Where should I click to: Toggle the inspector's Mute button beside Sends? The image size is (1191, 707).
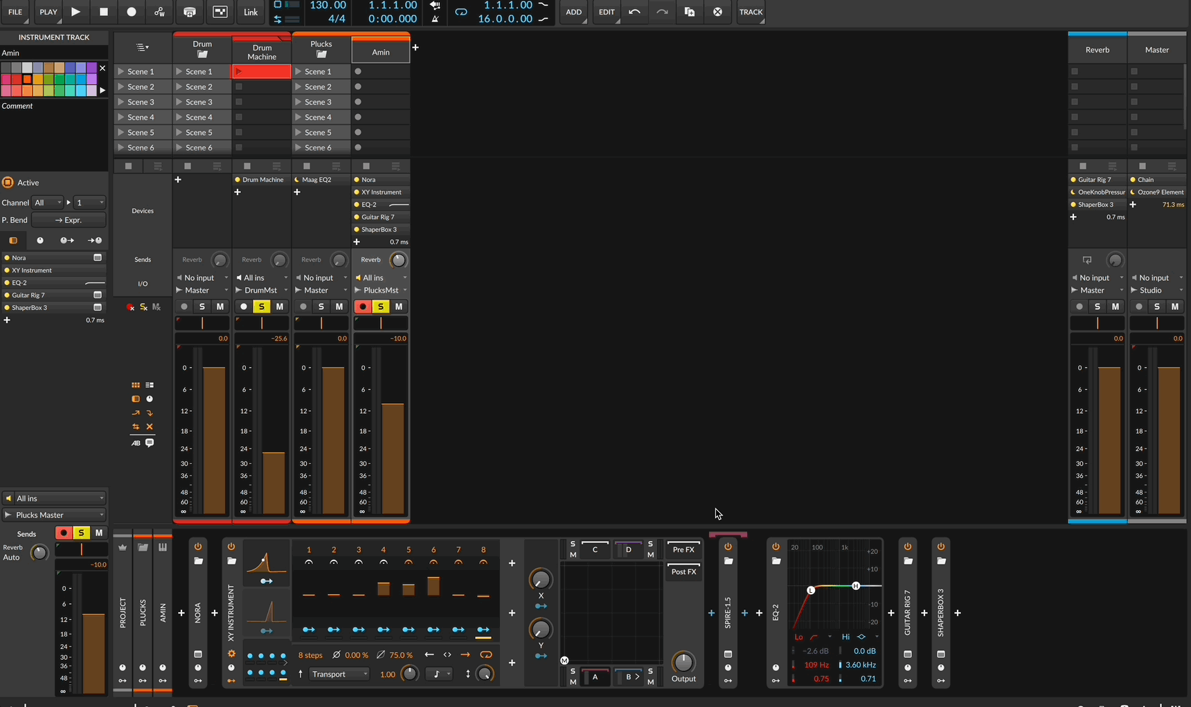point(99,533)
